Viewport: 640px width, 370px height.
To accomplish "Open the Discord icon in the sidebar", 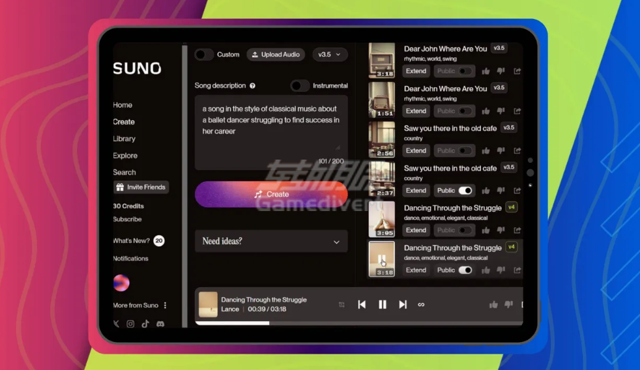I will click(x=160, y=324).
